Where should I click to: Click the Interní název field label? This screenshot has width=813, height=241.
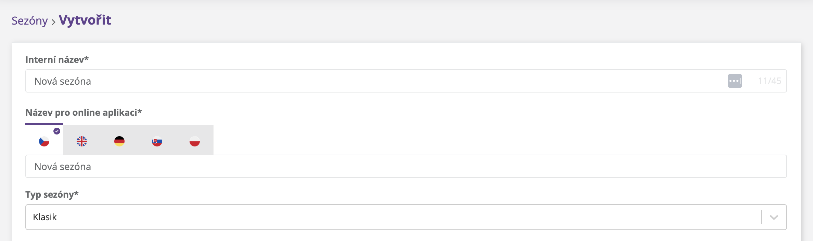pyautogui.click(x=57, y=60)
